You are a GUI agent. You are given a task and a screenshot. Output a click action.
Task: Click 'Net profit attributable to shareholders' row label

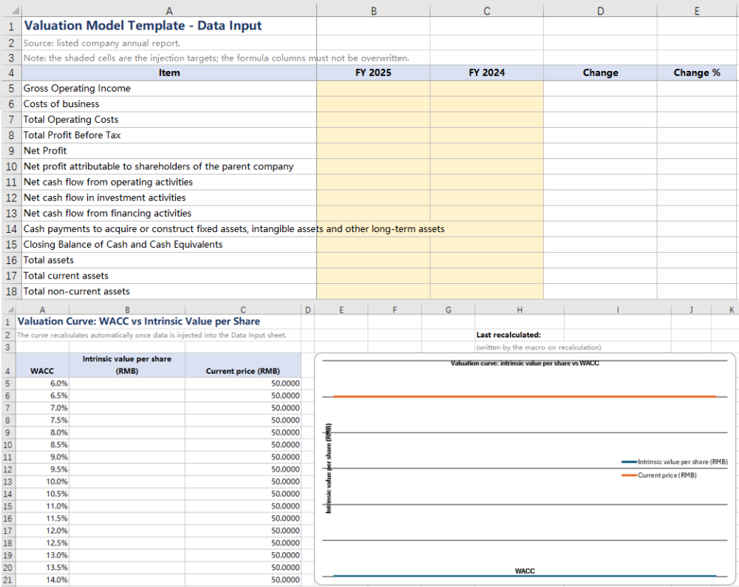[168, 166]
